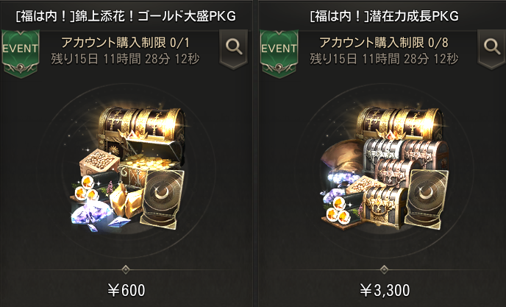Click the gold card item in ゴールド大盛PKG
This screenshot has width=506, height=307.
point(163,200)
